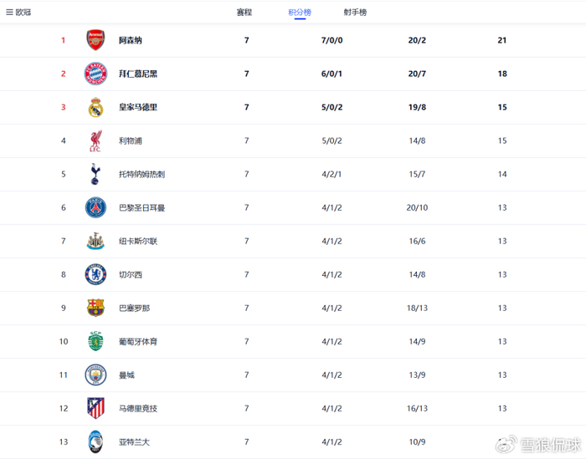Open the 射手榜 tab
This screenshot has width=586, height=459.
[355, 13]
